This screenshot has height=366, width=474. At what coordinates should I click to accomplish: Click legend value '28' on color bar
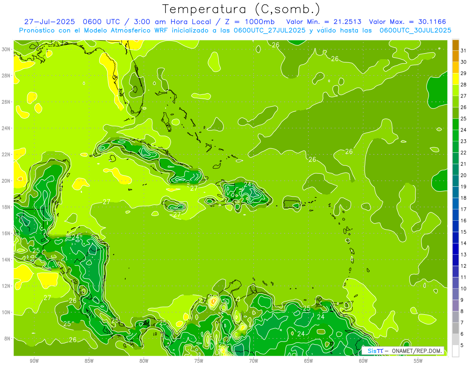pyautogui.click(x=464, y=84)
